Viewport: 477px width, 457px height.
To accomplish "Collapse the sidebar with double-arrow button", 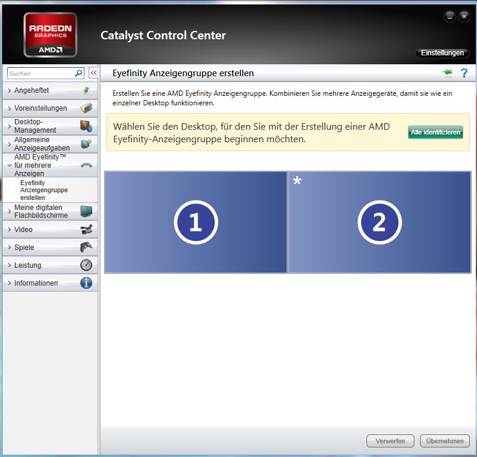I will click(x=93, y=73).
